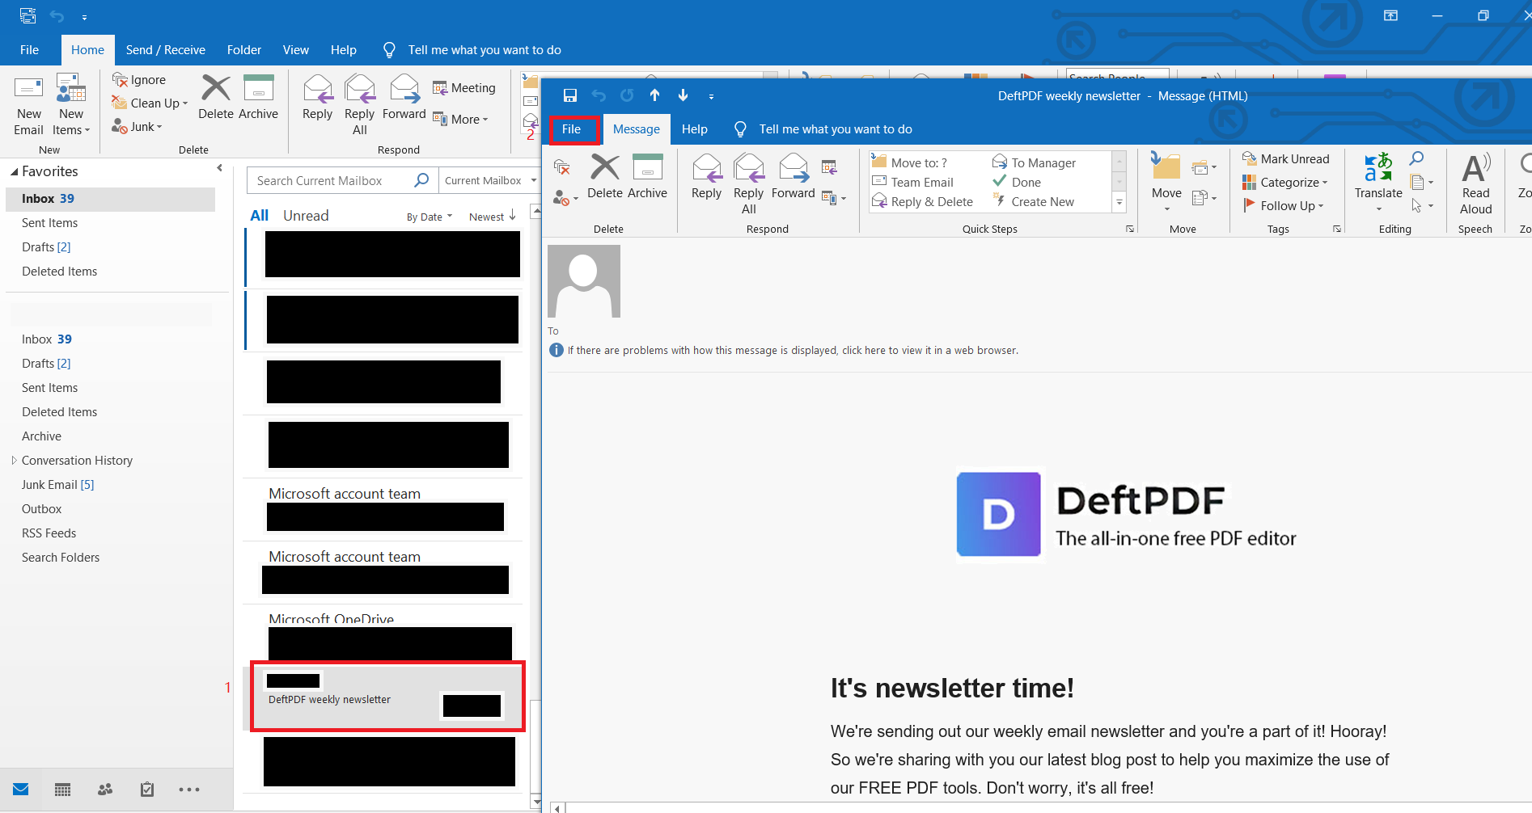Click Ignore conversation icon
The height and width of the screenshot is (813, 1532).
pyautogui.click(x=138, y=79)
